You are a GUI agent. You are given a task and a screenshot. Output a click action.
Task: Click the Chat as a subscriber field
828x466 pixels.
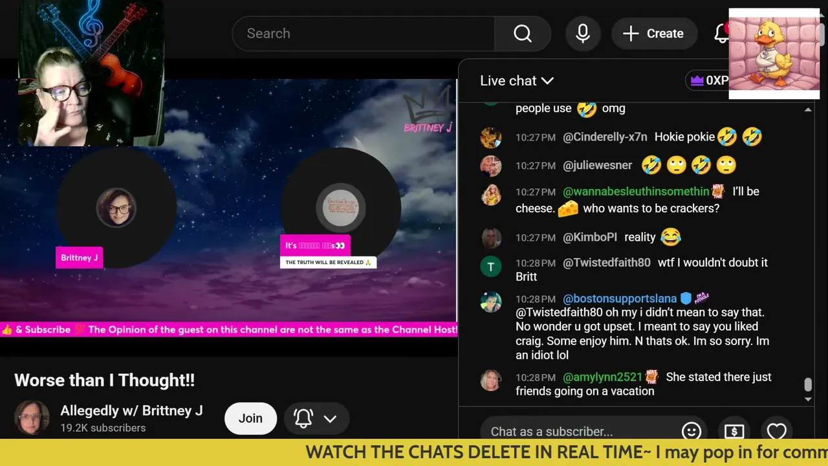(x=577, y=431)
